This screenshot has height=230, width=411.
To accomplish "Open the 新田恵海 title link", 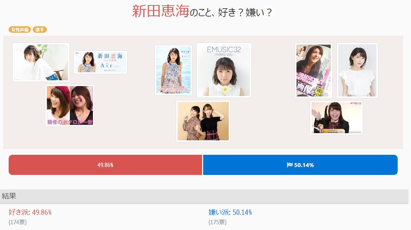I will click(161, 11).
